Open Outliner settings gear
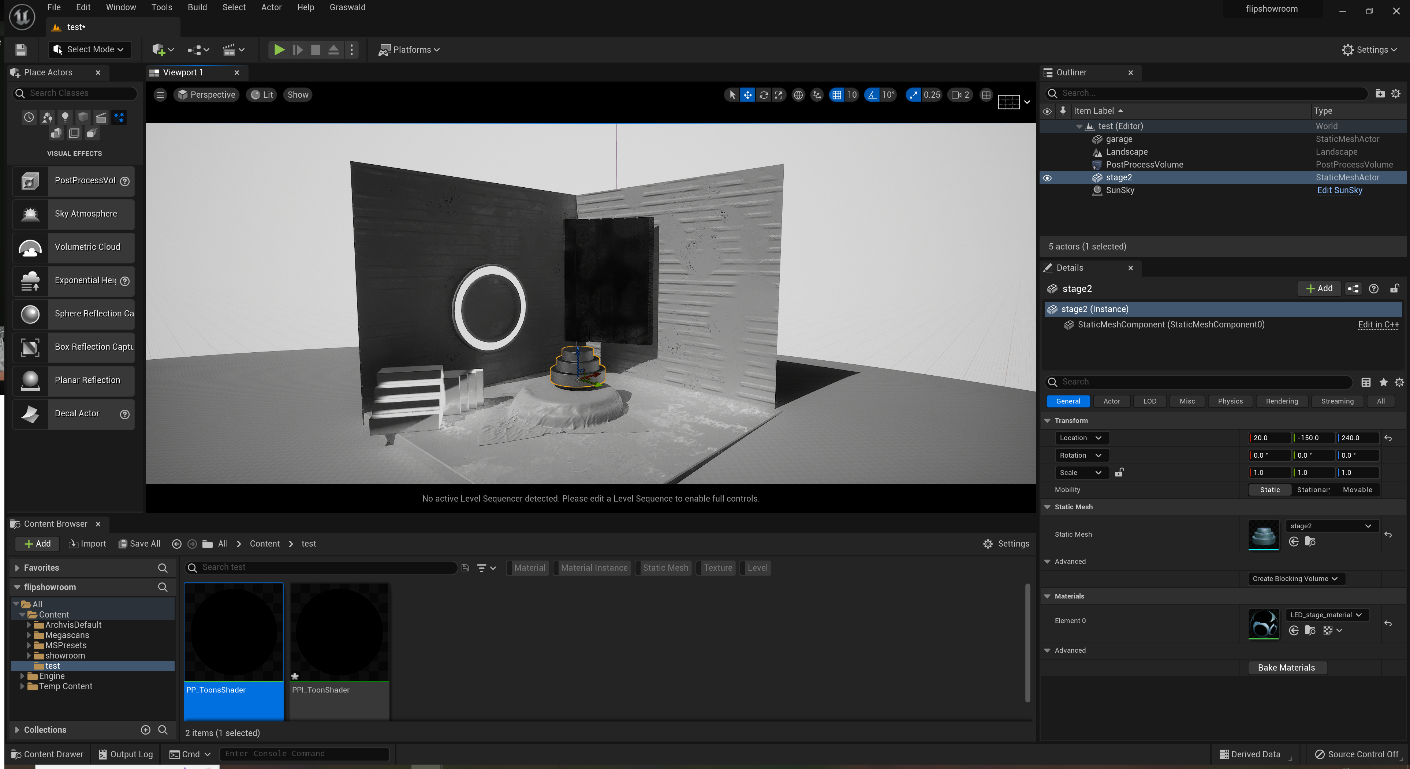 (x=1396, y=94)
